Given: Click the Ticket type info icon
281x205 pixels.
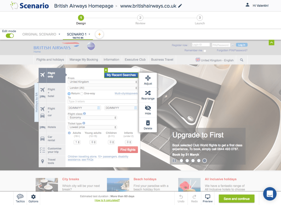Looking at the screenshot, I should (84, 123).
